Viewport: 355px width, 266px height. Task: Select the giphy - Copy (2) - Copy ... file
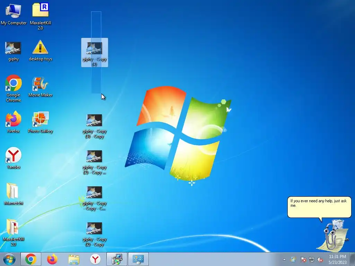click(94, 162)
